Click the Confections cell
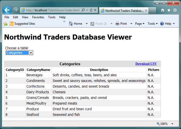This screenshot has height=129, width=181. [38, 86]
